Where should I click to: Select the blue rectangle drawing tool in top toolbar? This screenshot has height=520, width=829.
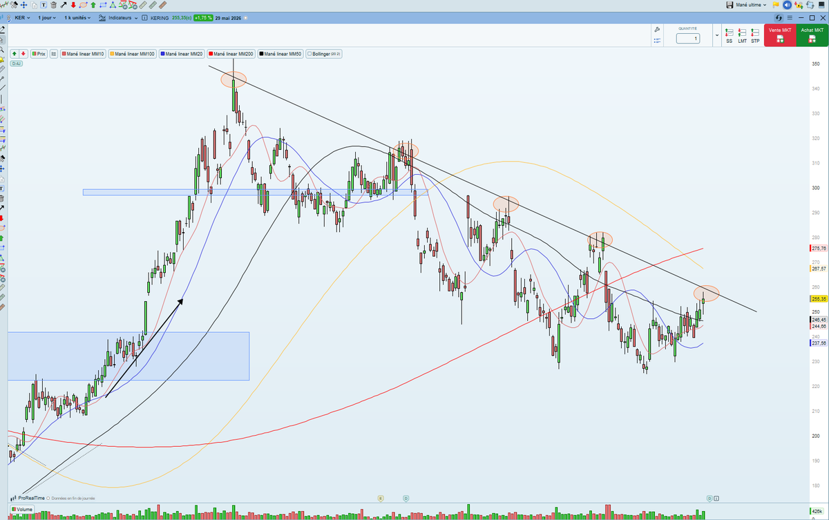104,5
